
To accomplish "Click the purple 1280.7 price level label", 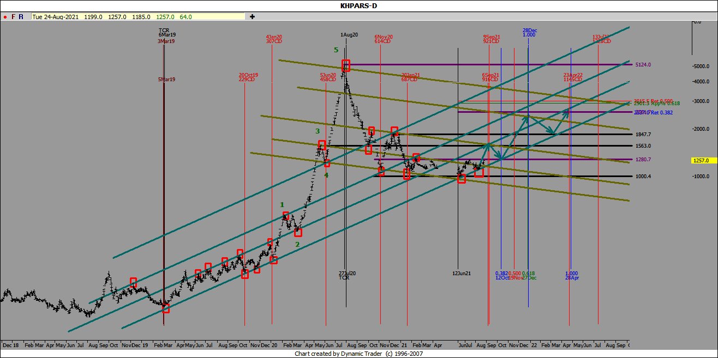I will click(643, 160).
